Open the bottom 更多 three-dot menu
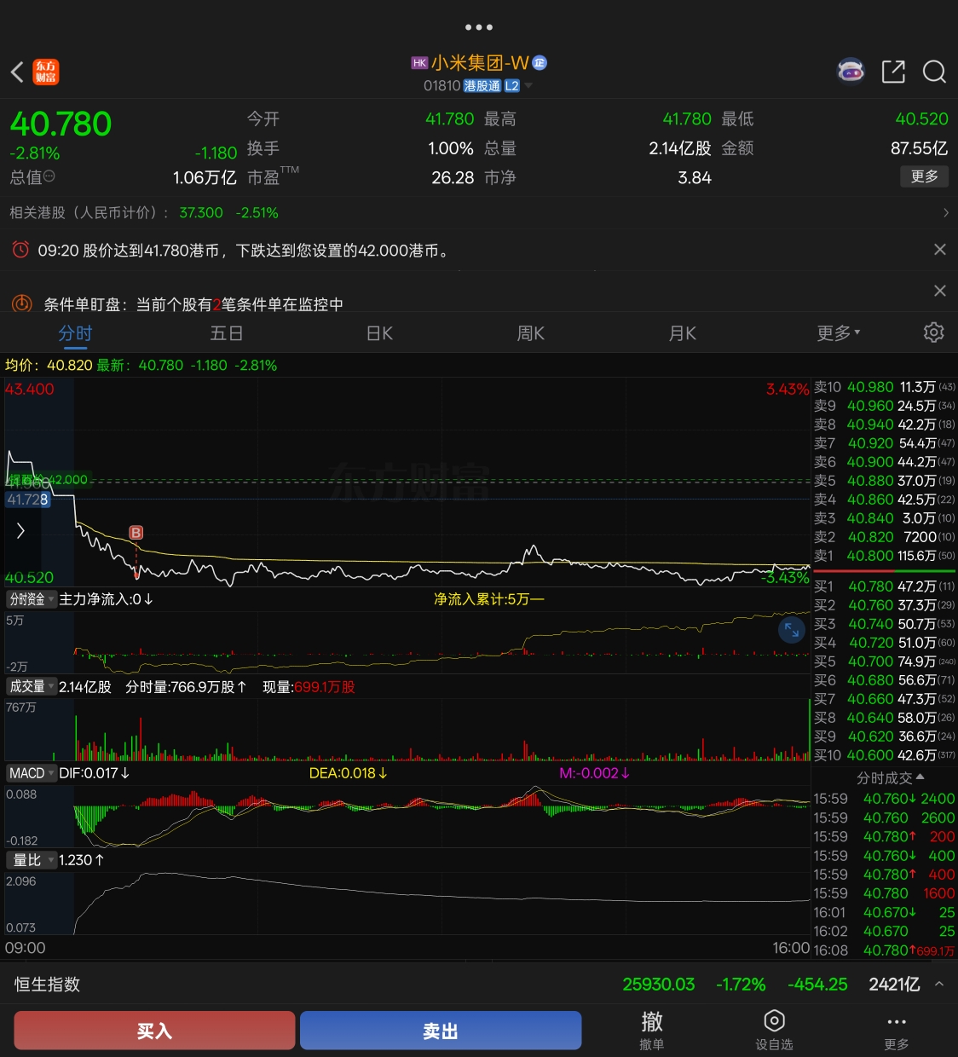The height and width of the screenshot is (1057, 958). (896, 1030)
